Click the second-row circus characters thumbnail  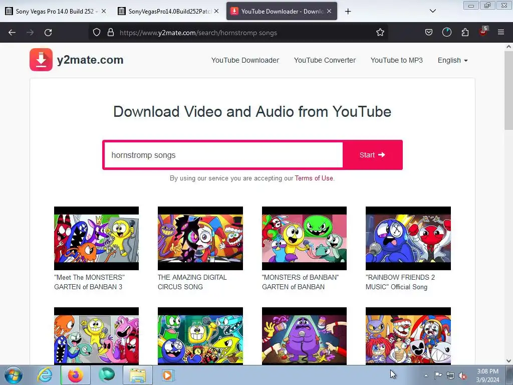click(408, 336)
